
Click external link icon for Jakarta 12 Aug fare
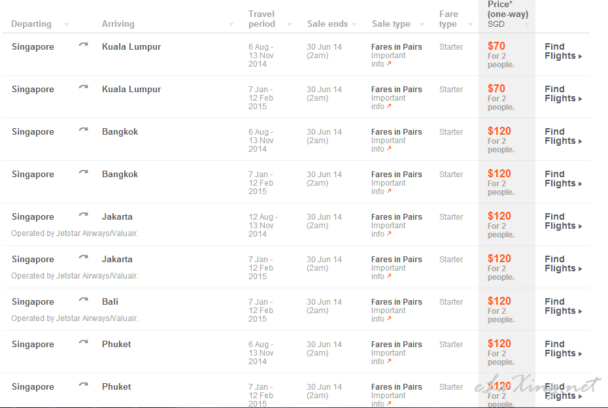coord(389,234)
